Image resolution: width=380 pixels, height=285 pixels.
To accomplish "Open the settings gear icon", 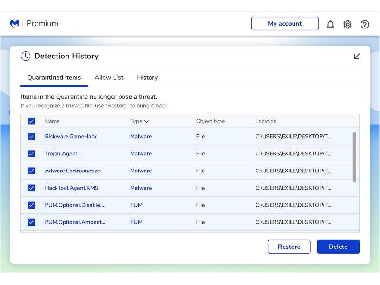I will point(348,24).
